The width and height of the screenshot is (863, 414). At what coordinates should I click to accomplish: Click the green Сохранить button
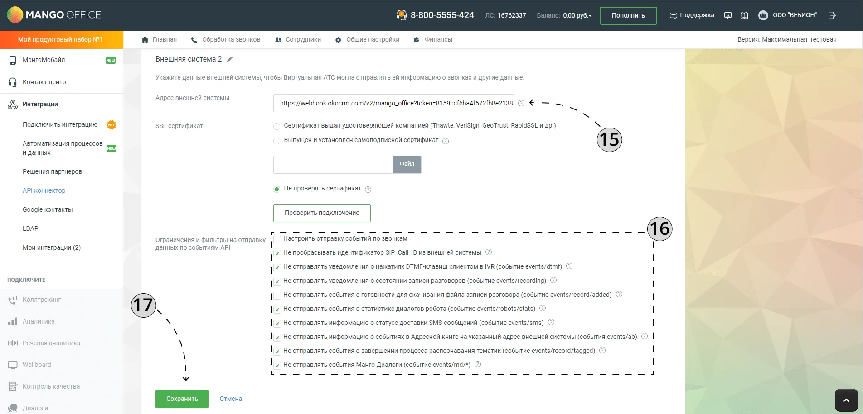(182, 399)
